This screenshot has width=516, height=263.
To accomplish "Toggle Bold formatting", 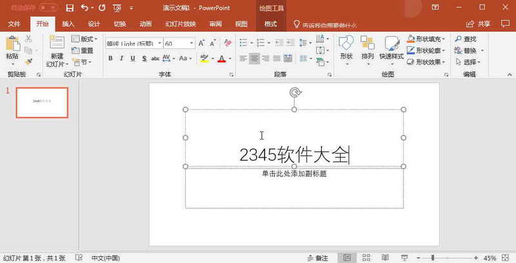I will 110,59.
